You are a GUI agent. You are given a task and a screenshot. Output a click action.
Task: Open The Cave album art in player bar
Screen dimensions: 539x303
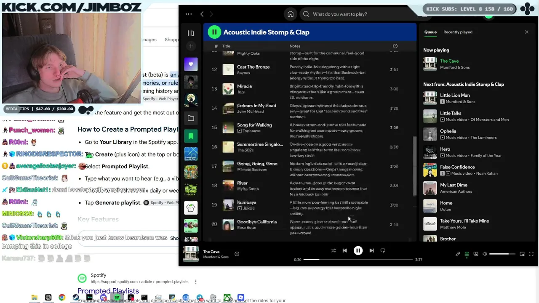191,254
